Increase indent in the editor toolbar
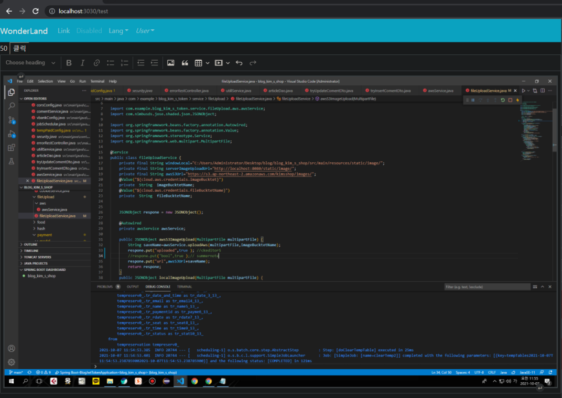The width and height of the screenshot is (562, 398). 155,63
